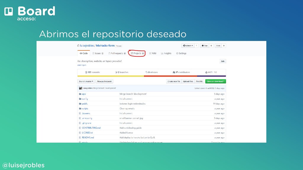303x170 pixels.
Task: Open the app folder
Action: 84,94
